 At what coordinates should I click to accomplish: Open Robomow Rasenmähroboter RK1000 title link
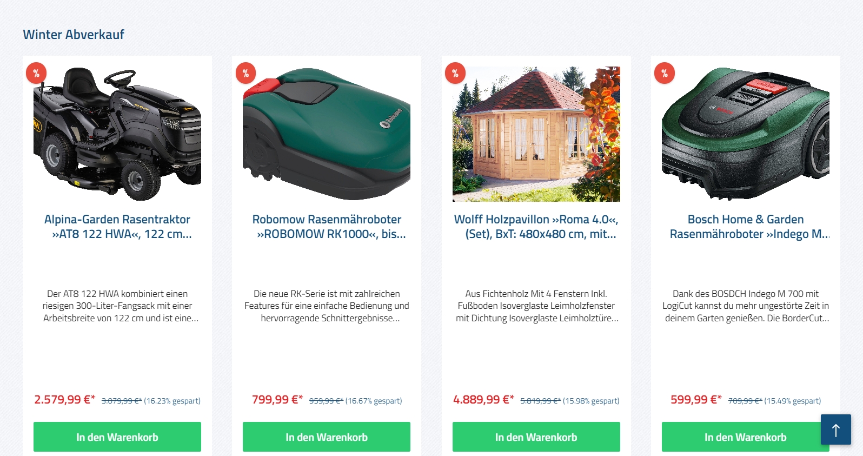click(x=327, y=227)
